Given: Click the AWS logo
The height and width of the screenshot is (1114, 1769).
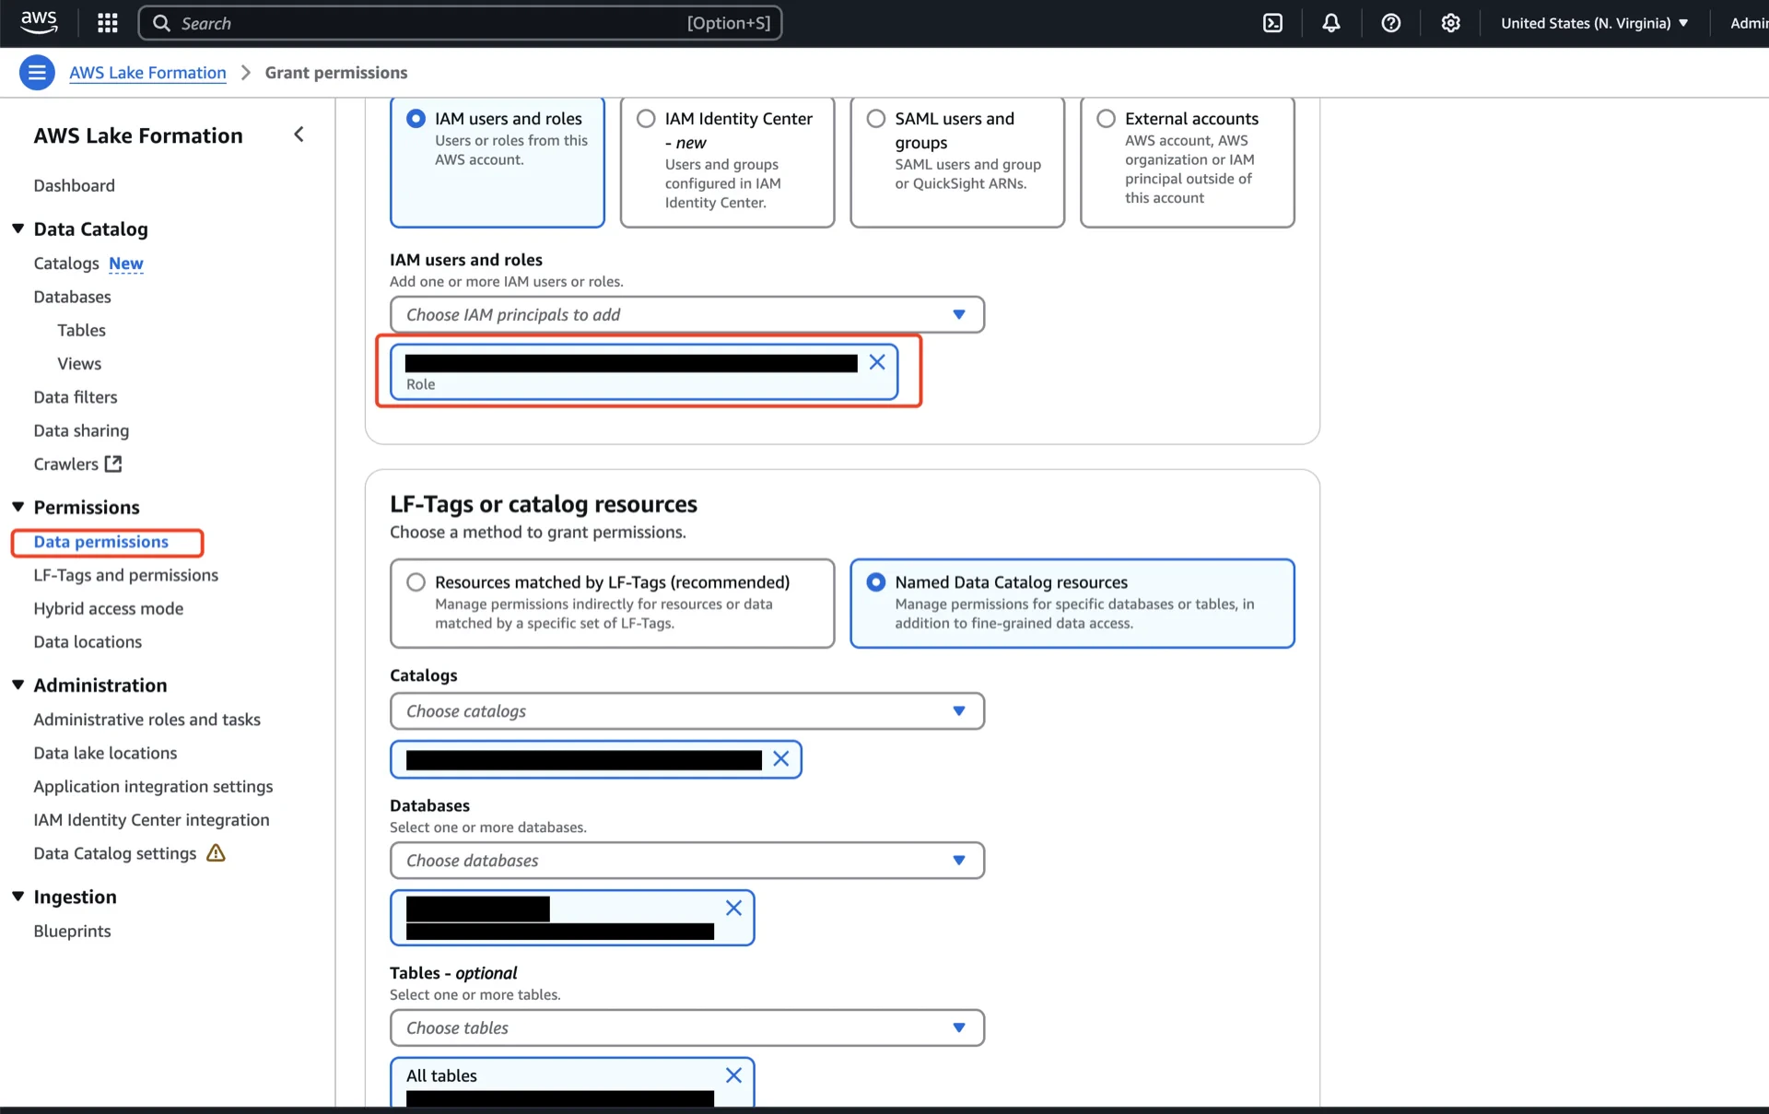Looking at the screenshot, I should 39,22.
